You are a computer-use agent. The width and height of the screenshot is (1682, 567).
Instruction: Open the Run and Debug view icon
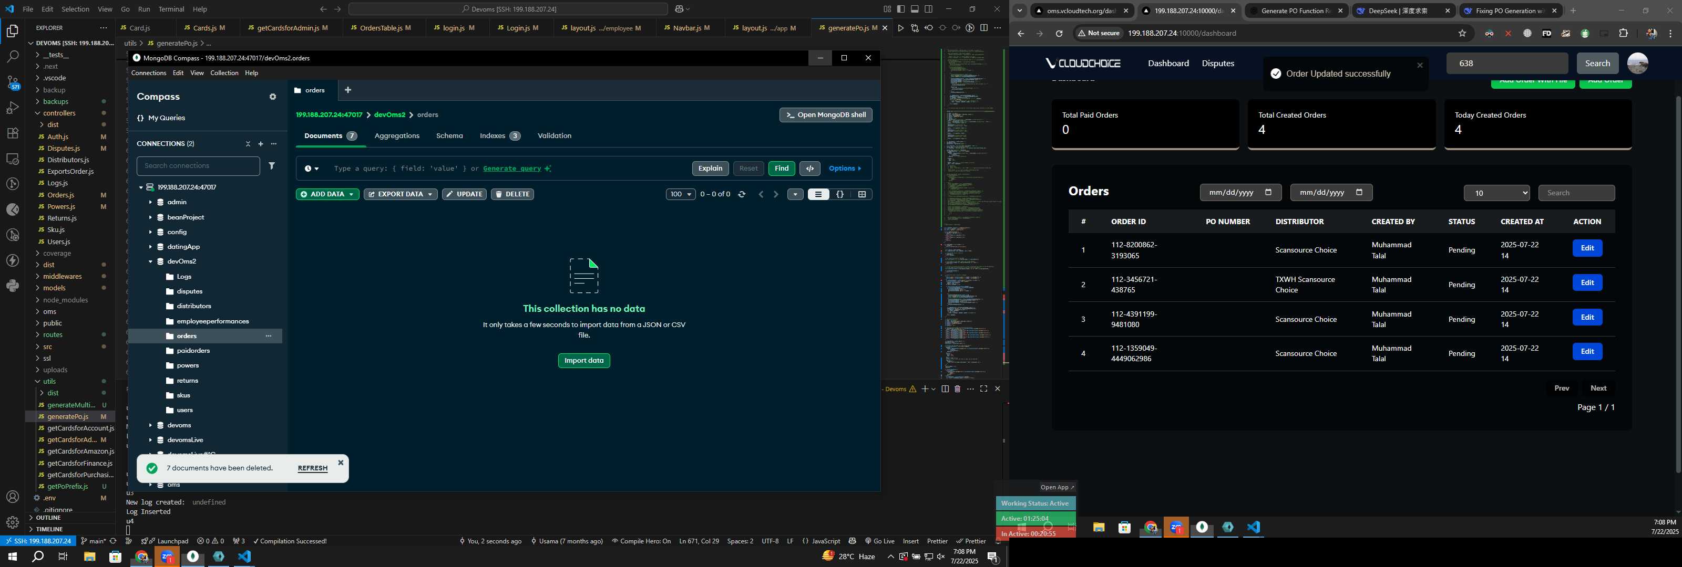tap(13, 108)
